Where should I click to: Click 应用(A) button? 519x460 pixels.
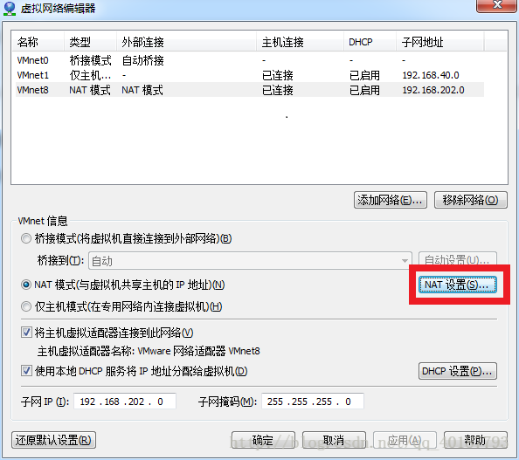click(405, 440)
